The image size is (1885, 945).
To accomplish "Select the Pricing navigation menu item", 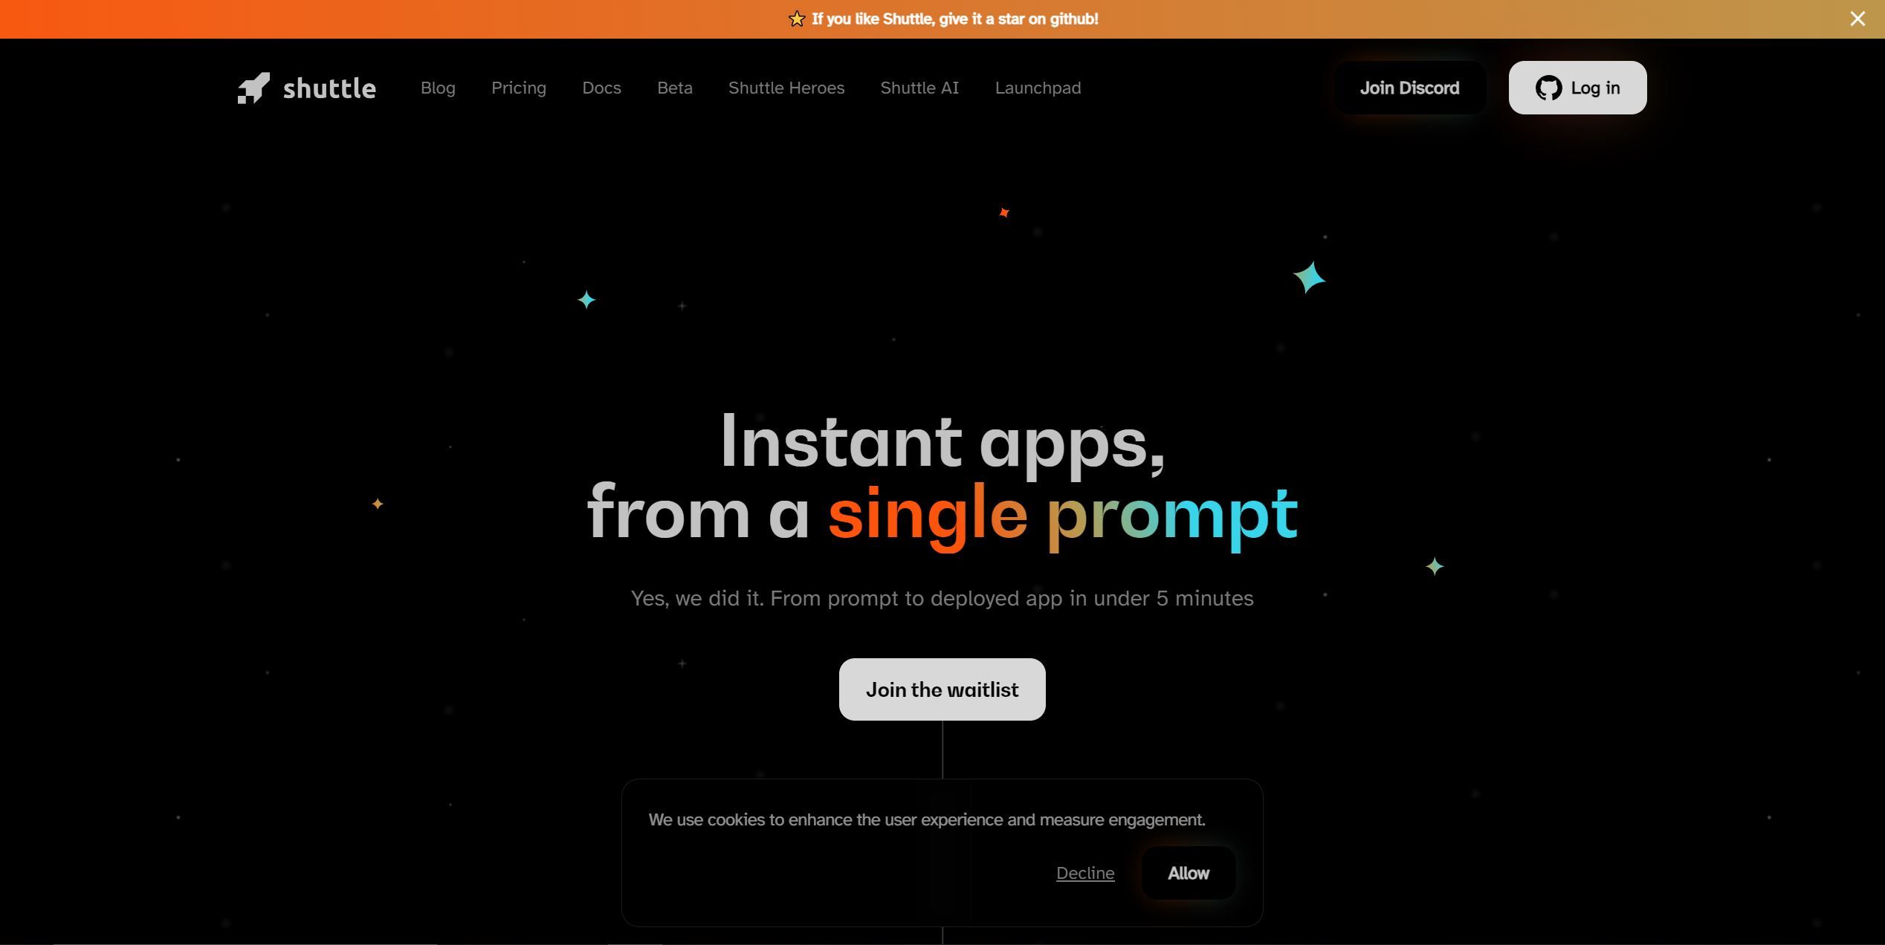I will [518, 88].
